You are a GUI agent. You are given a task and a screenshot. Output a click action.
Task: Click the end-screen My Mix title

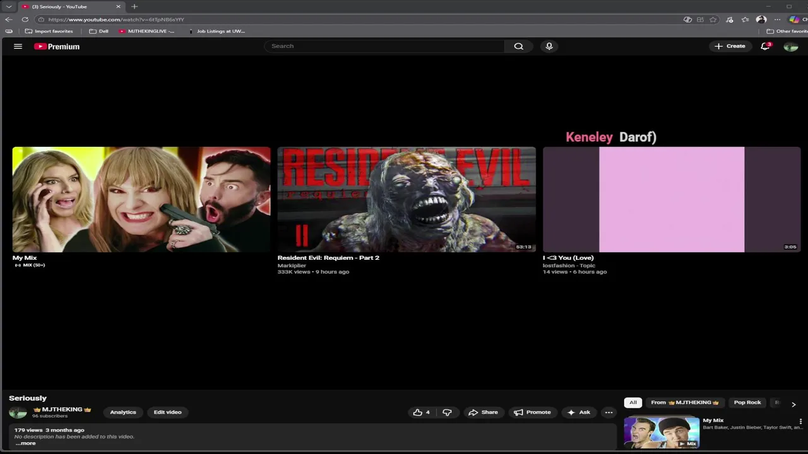pos(25,257)
